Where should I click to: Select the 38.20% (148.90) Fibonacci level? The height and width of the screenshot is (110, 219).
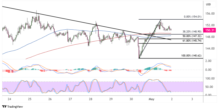(x=192, y=32)
